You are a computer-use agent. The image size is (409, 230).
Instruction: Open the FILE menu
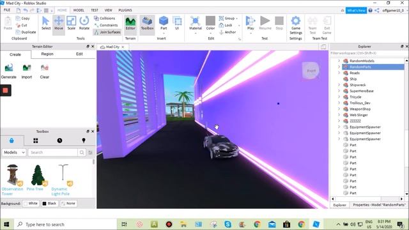(7, 10)
